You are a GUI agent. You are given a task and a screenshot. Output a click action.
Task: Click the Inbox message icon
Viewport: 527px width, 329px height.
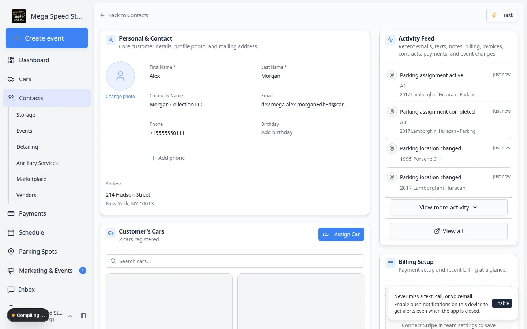coord(11,290)
